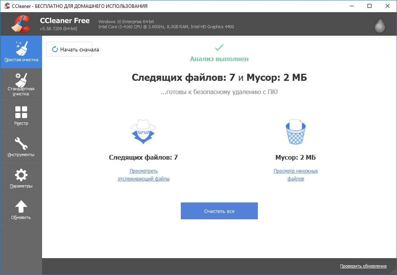Minimize the CCleaner window
This screenshot has height=275, width=397.
[351, 6]
